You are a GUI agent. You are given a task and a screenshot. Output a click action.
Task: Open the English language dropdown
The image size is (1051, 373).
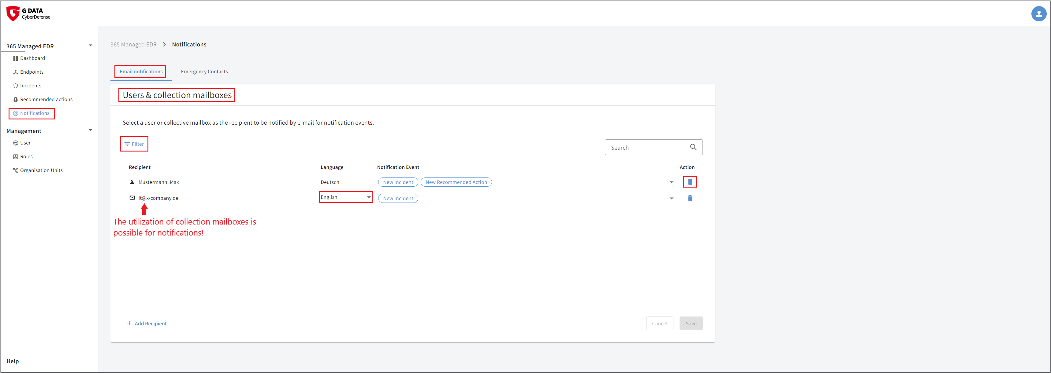click(x=345, y=197)
